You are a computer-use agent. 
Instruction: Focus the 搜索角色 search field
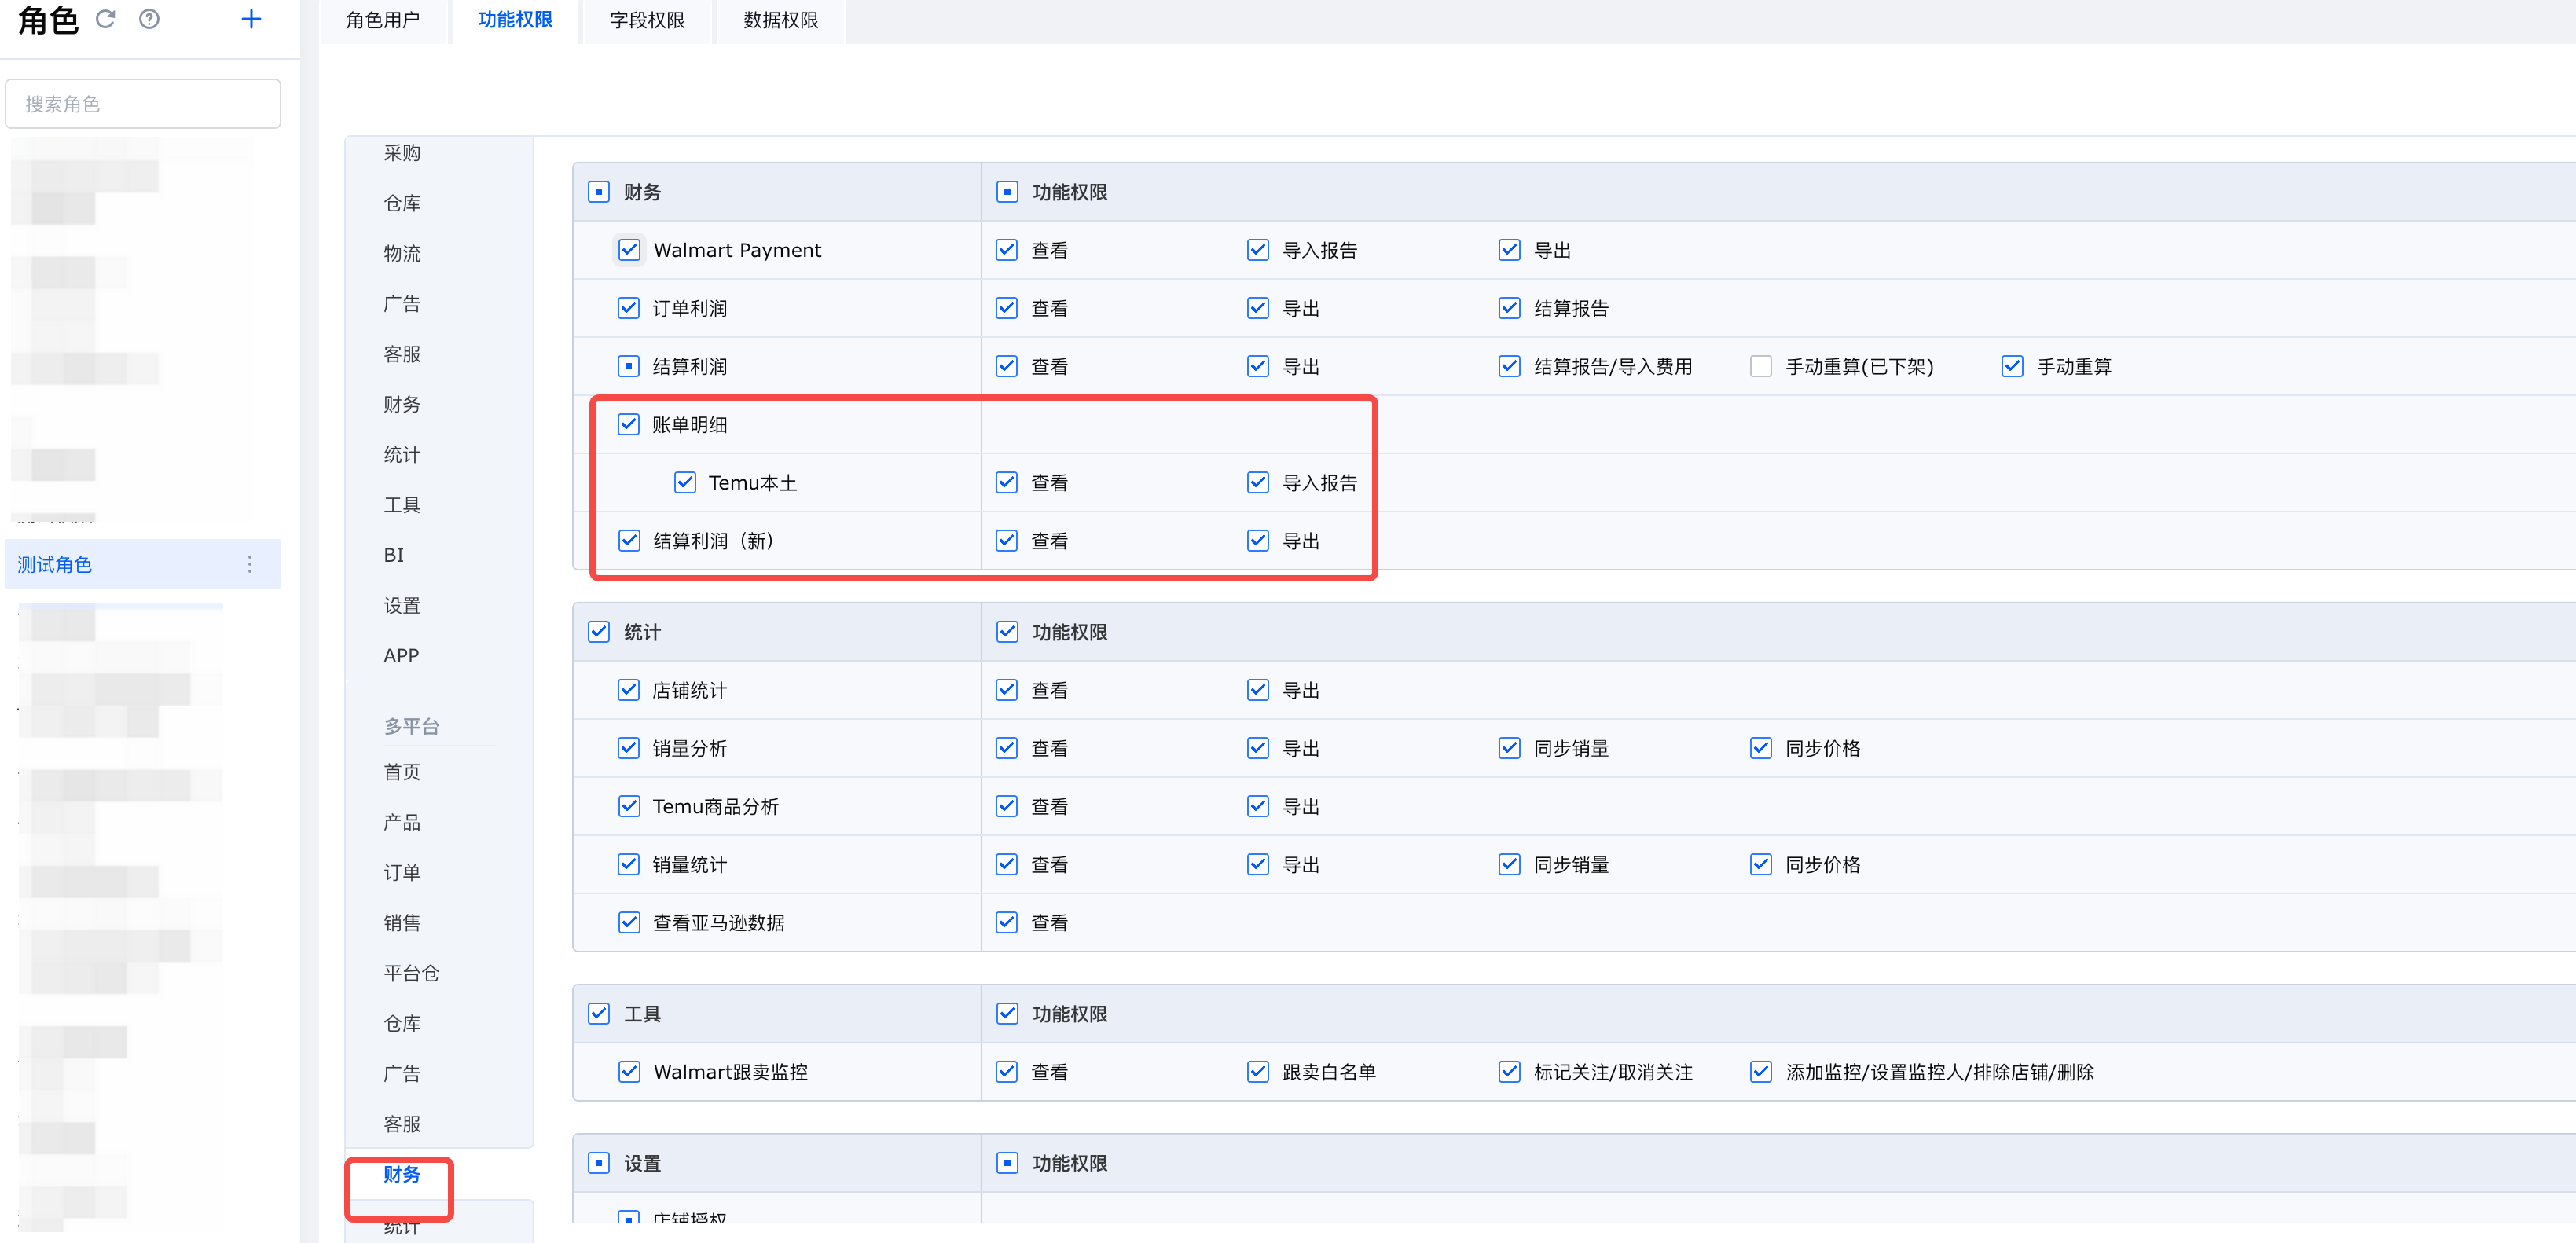click(x=143, y=104)
